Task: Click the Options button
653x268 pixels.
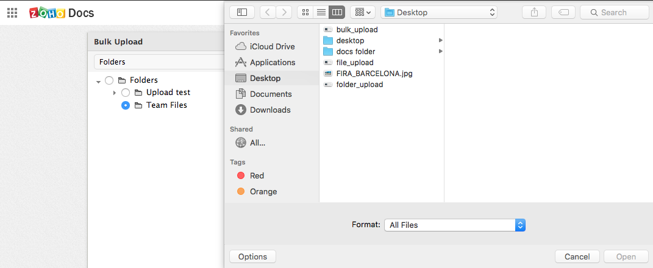Action: [252, 257]
